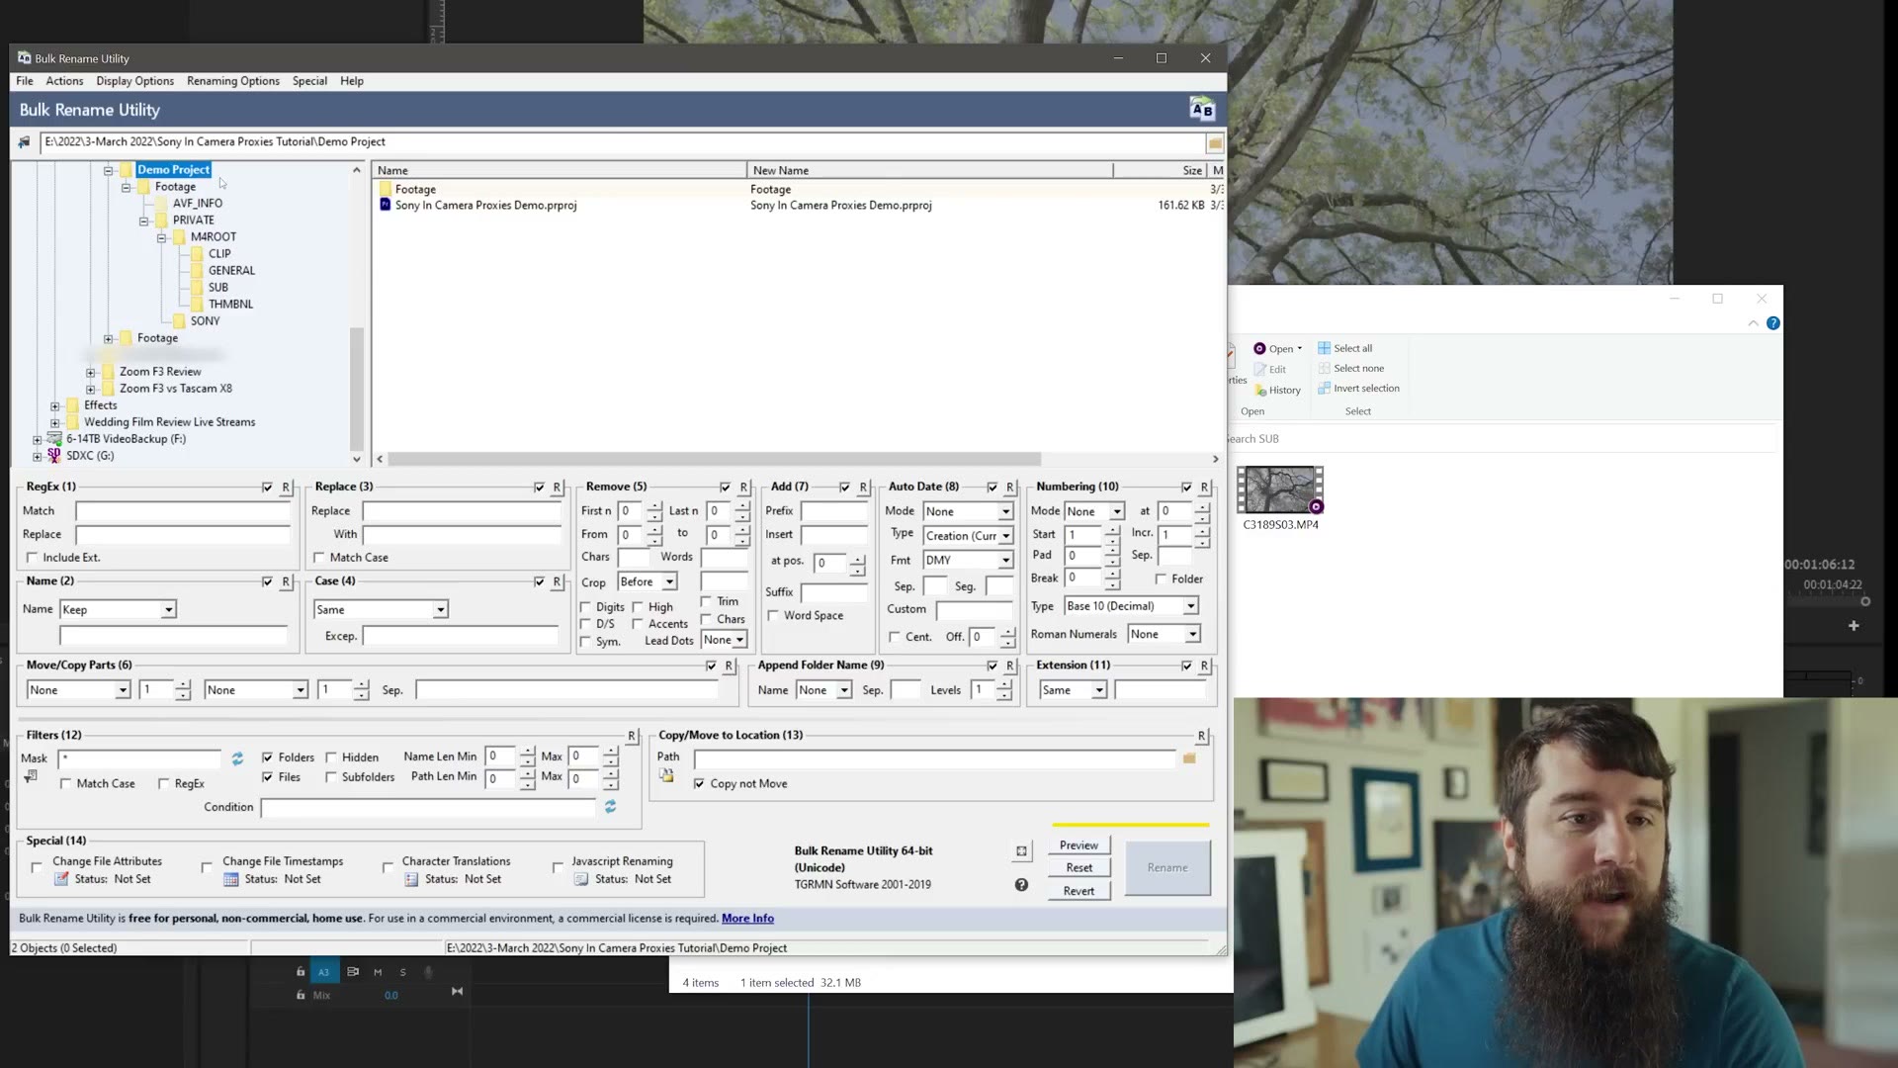1898x1068 pixels.
Task: Open the Actions menu
Action: [64, 81]
